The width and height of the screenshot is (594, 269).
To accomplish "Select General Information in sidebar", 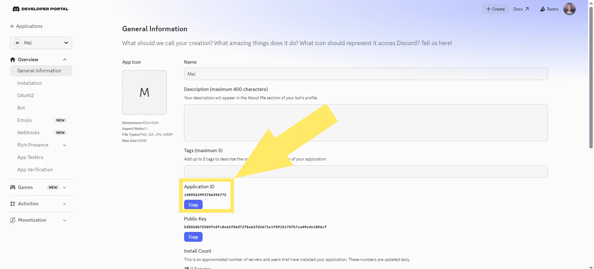I will pyautogui.click(x=41, y=71).
